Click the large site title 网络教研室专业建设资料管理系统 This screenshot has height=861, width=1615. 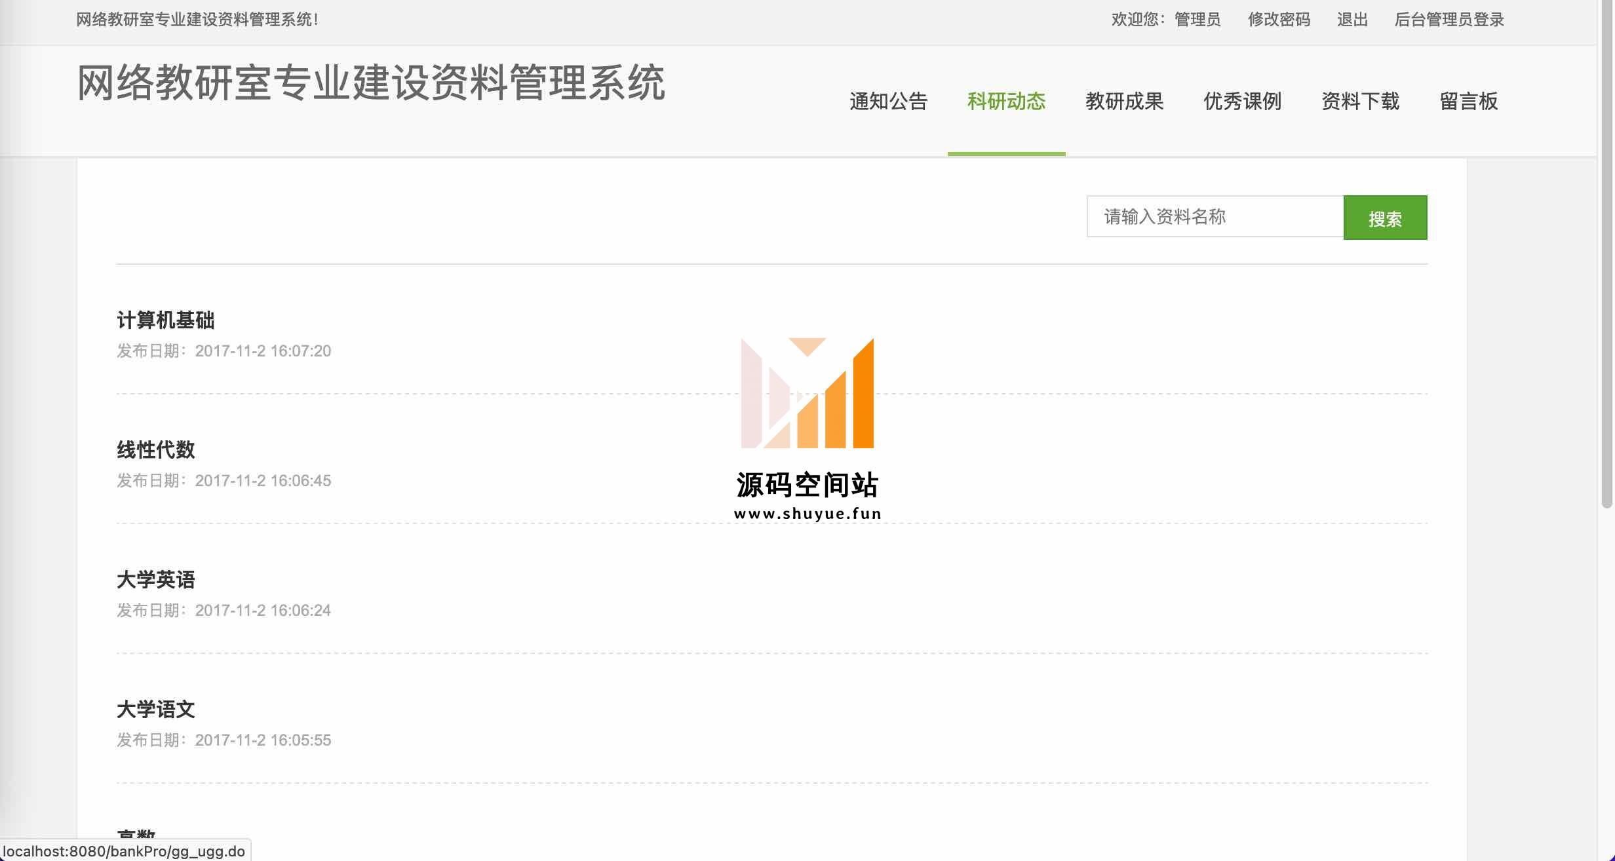pos(372,83)
